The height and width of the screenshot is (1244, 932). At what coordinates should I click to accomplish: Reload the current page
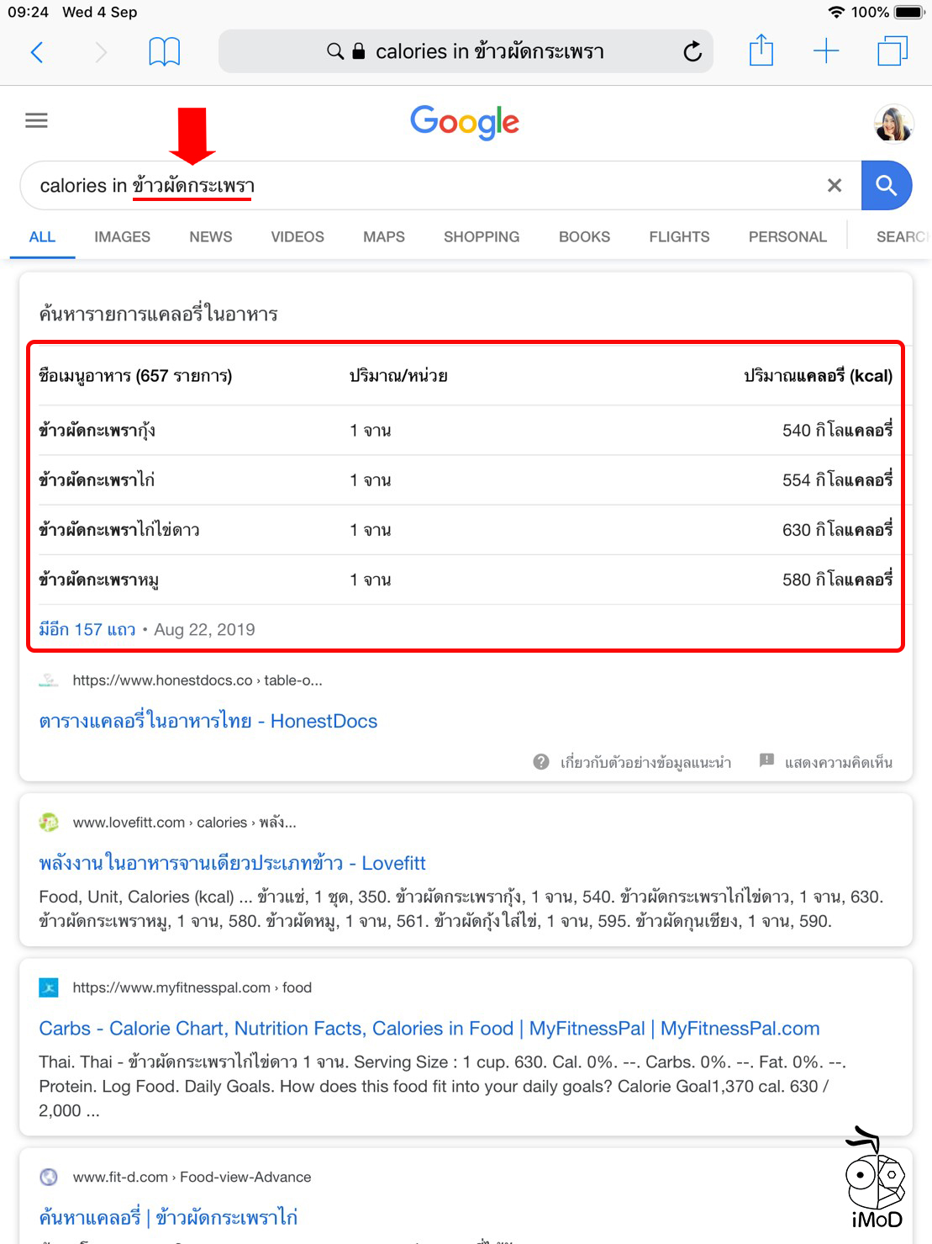(x=692, y=51)
